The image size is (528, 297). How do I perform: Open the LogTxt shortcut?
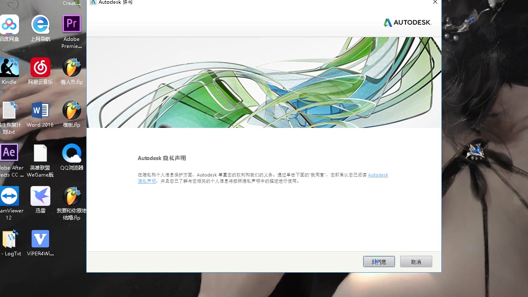9,238
